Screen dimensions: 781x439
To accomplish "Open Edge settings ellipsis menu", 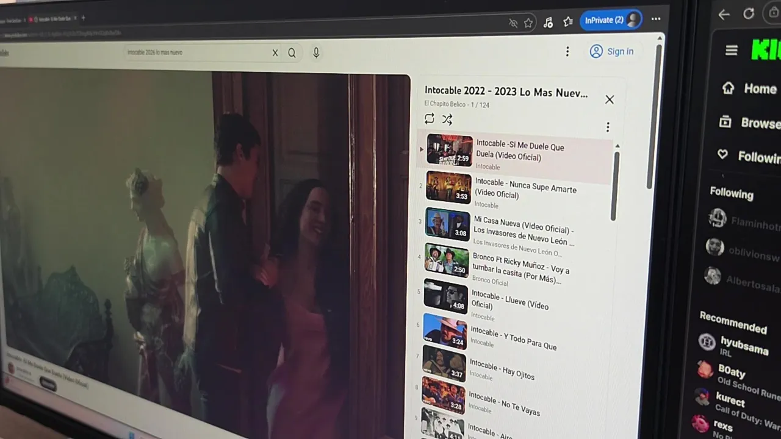I will pyautogui.click(x=656, y=19).
